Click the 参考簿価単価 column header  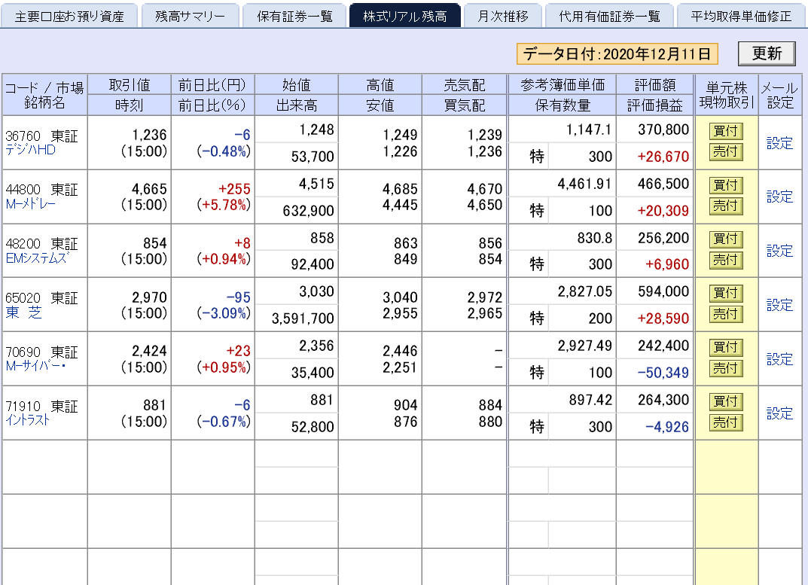(x=563, y=84)
